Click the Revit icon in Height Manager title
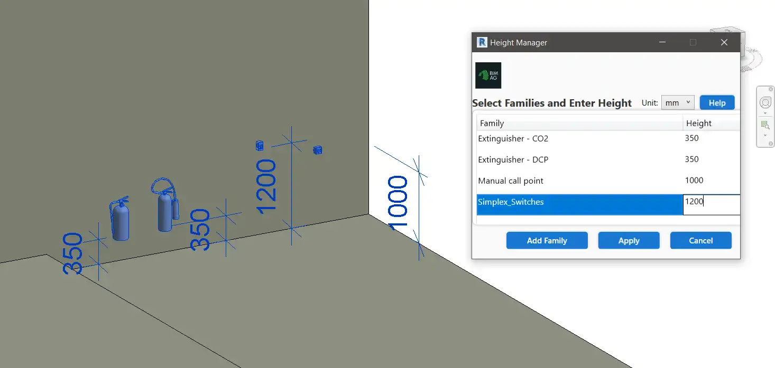This screenshot has width=775, height=368. coord(482,42)
